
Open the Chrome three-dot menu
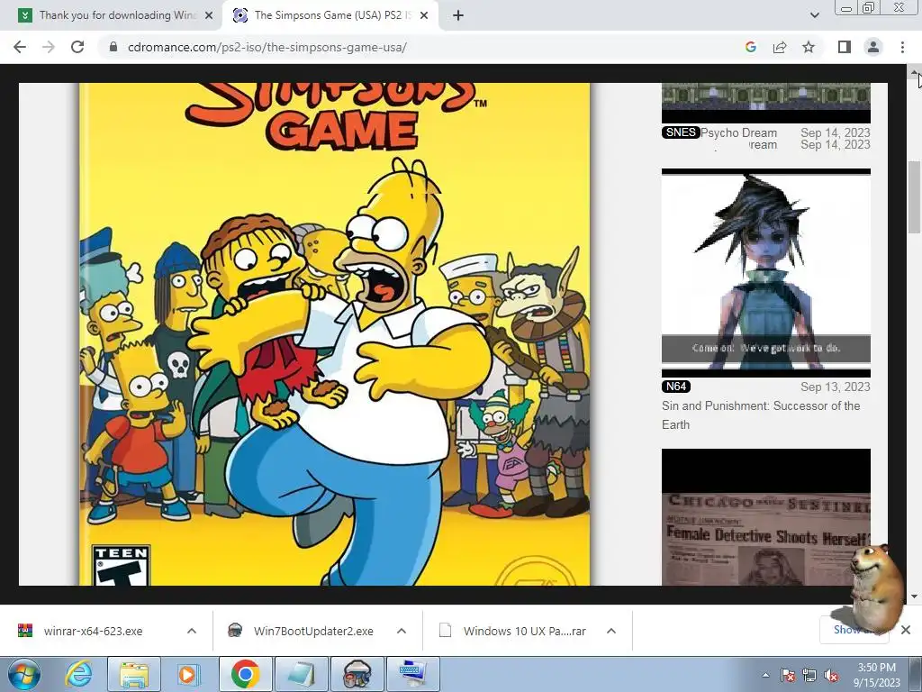pyautogui.click(x=902, y=47)
